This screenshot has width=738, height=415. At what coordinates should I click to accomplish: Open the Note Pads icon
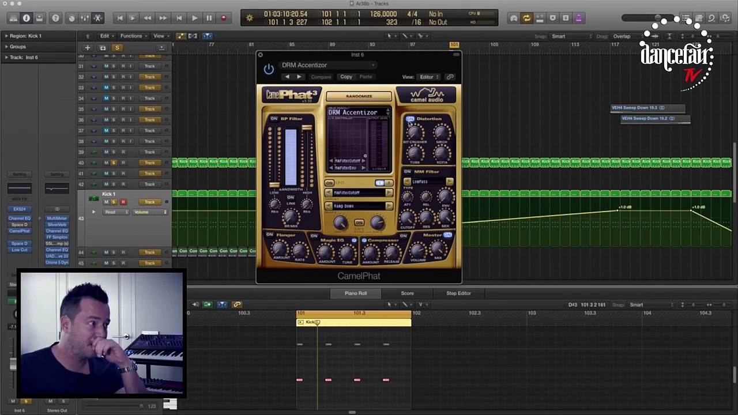coord(699,18)
